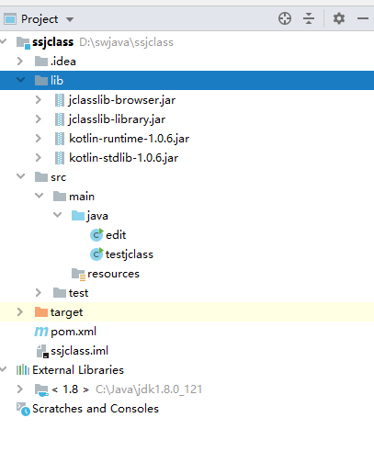Collapse the lib folder arrow

(20, 80)
